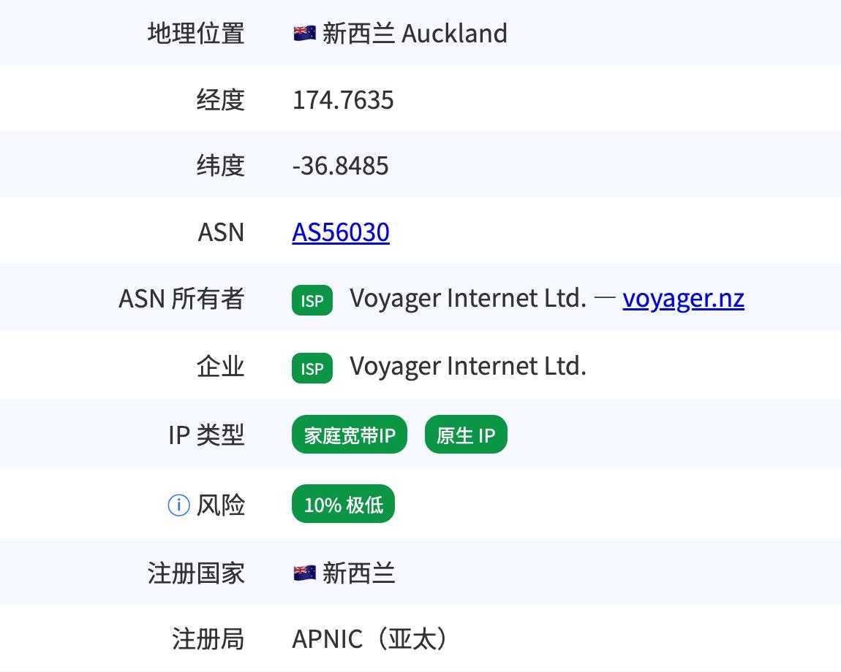Click the 家庭宽带IP tag
This screenshot has width=841, height=672.
point(349,435)
